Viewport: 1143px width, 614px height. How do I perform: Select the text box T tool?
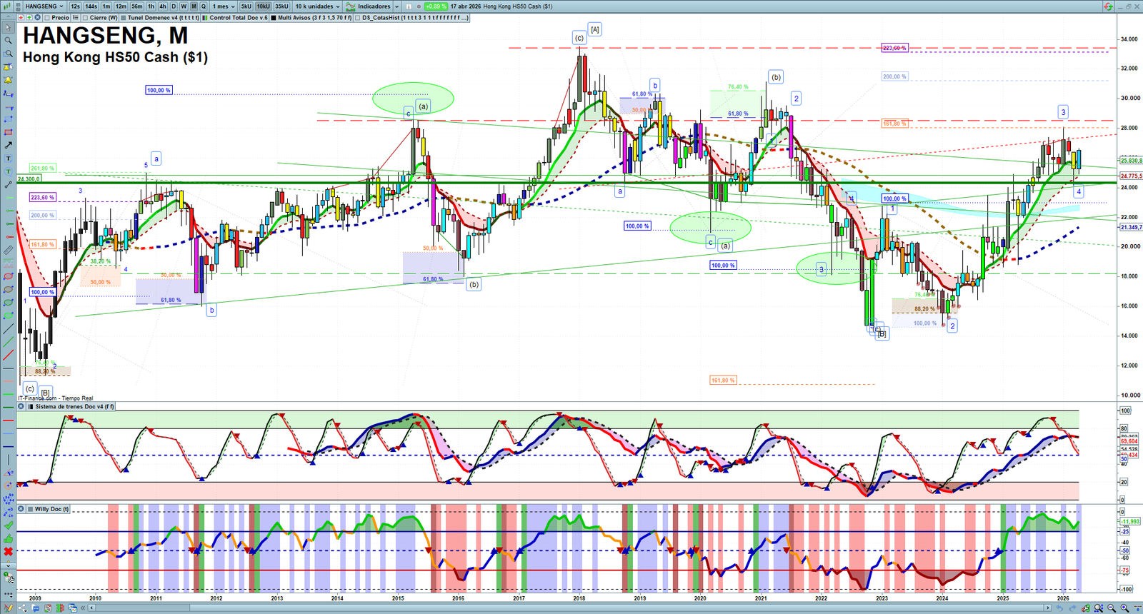(8, 158)
